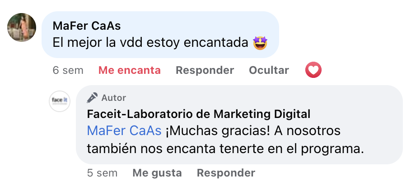Viewport: 411px width, 181px height.
Task: Click Responder under the Faceit reply
Action: coord(226,173)
